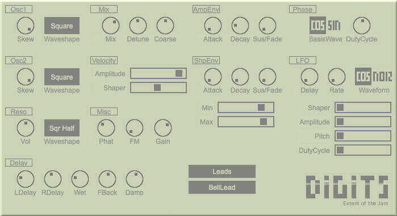Select the SIN basis wave icon
The width and height of the screenshot is (397, 216).
(x=334, y=25)
